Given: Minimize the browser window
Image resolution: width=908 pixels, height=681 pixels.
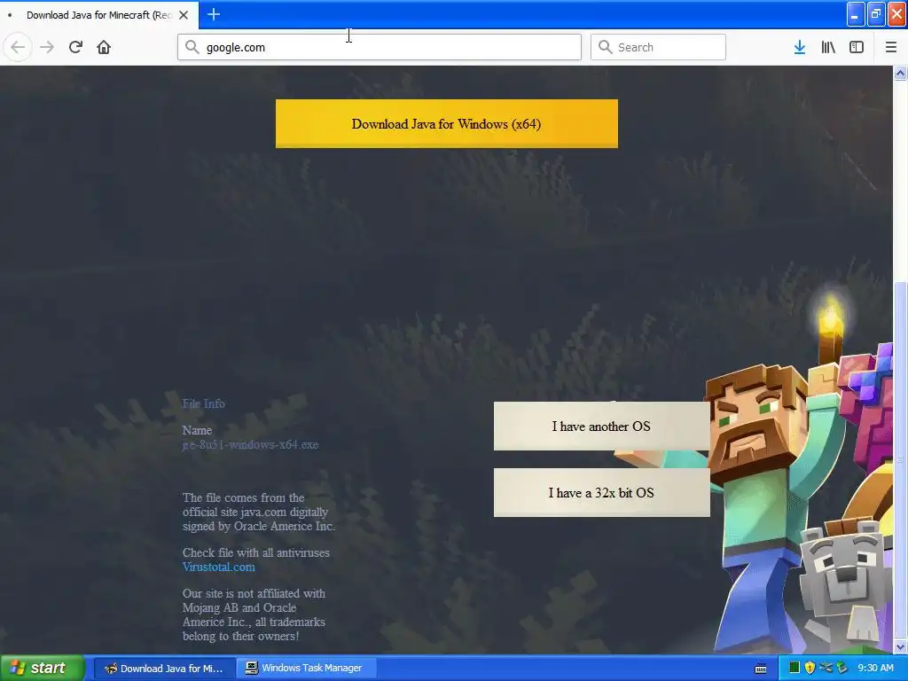Looking at the screenshot, I should coord(856,14).
